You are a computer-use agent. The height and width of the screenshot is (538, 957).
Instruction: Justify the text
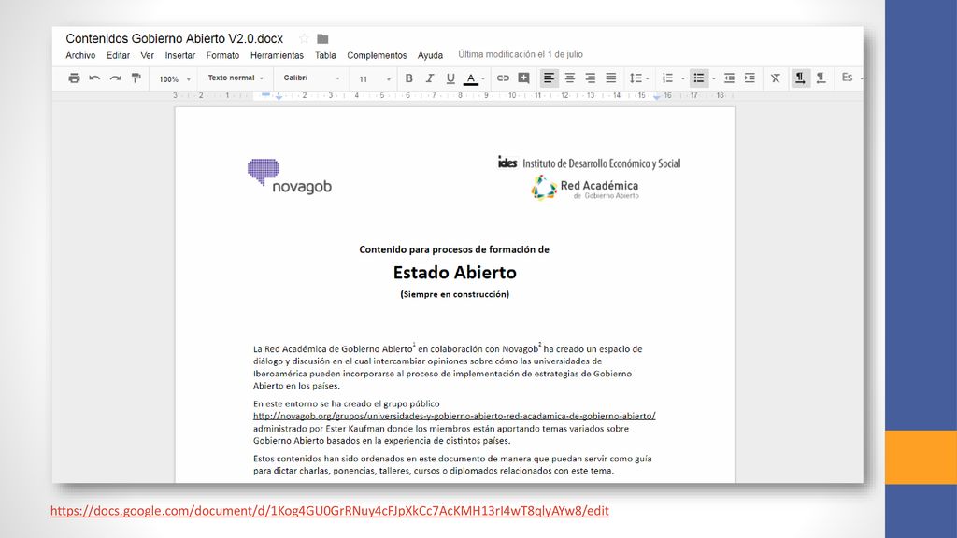[611, 78]
